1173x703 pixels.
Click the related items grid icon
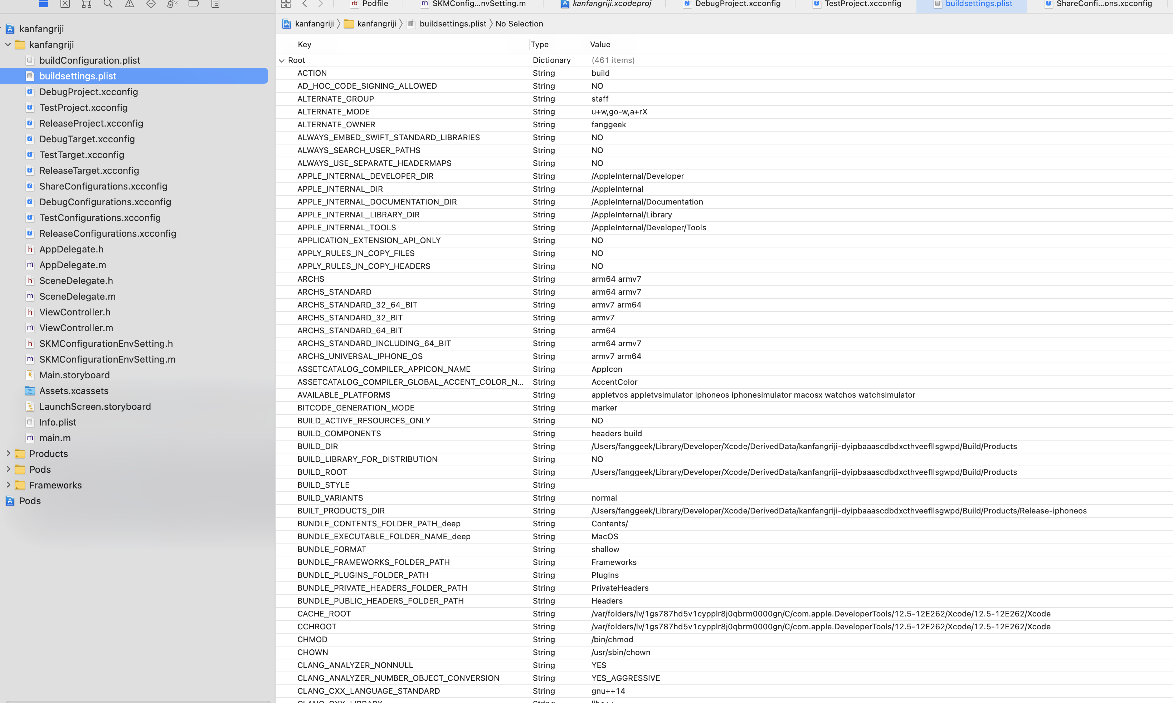(286, 4)
